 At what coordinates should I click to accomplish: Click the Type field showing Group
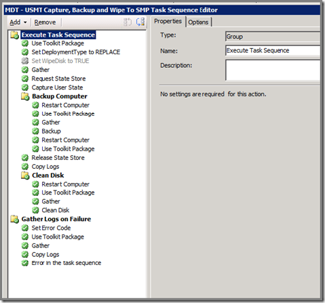point(273,37)
